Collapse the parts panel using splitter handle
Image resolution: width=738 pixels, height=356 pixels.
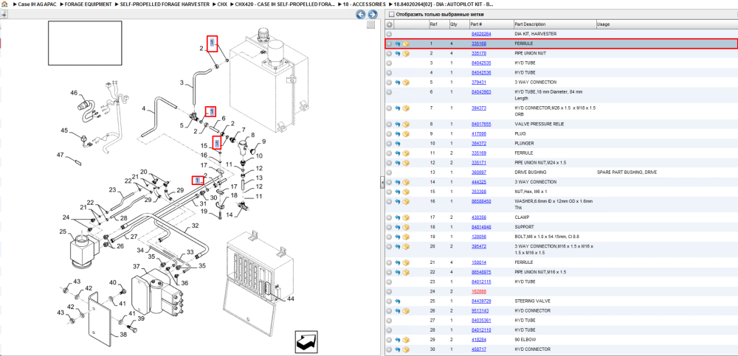point(382,184)
